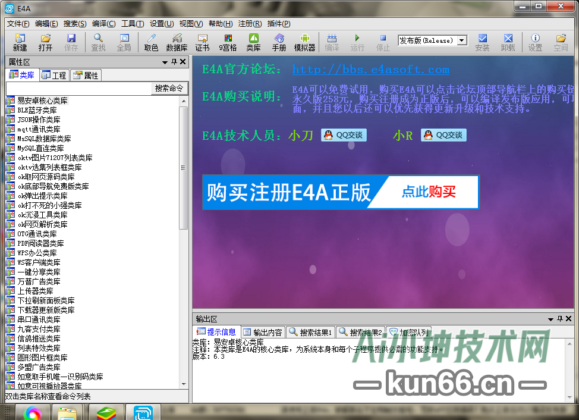579x420 pixels.
Task: Select the 取色 color picker tool
Action: tap(151, 42)
